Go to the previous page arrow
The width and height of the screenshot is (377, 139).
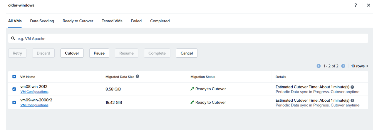click(x=319, y=66)
